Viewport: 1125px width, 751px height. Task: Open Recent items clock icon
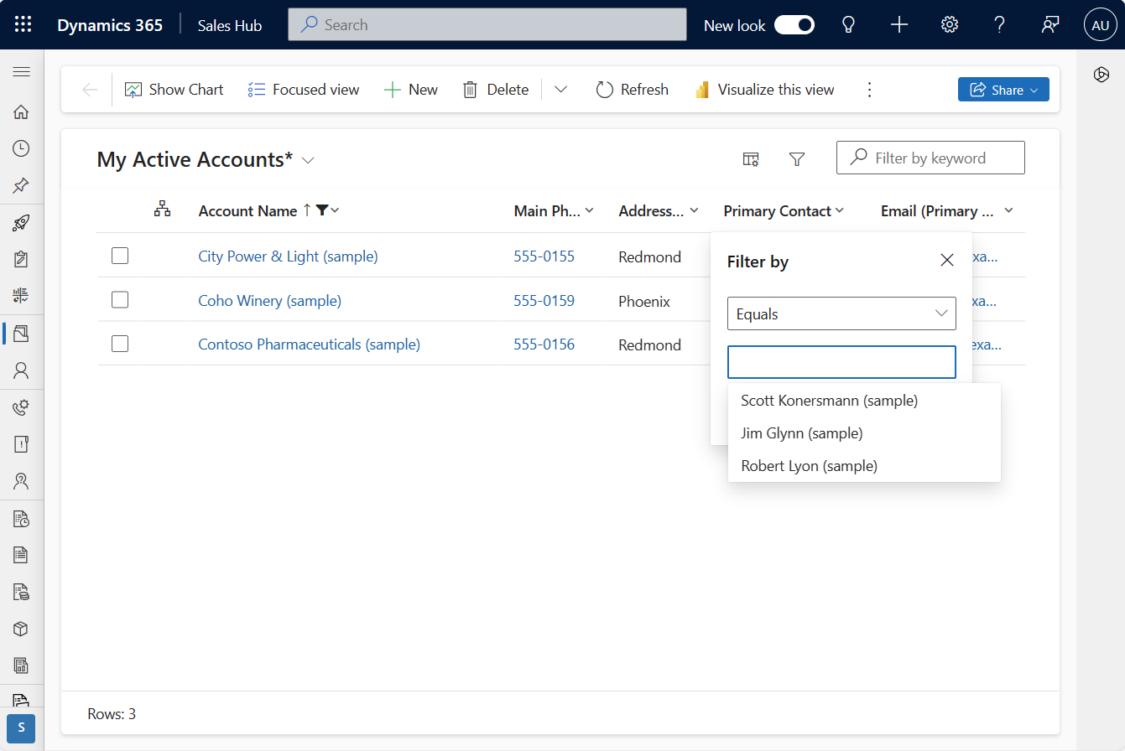(22, 148)
